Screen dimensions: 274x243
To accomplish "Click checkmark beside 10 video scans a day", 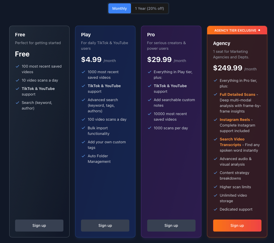I will (x=17, y=80).
